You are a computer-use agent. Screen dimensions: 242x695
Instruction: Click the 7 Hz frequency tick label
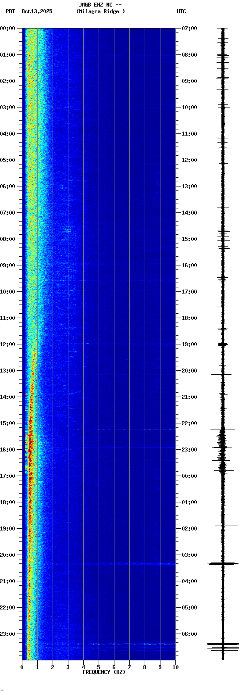(129, 667)
